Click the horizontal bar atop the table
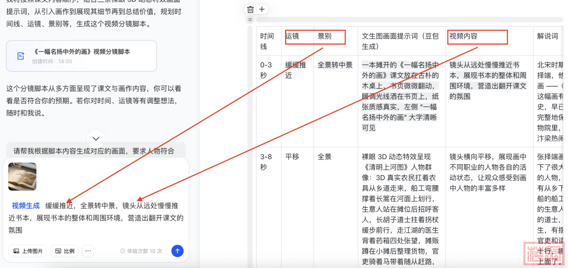568x268 pixels. 410,20
